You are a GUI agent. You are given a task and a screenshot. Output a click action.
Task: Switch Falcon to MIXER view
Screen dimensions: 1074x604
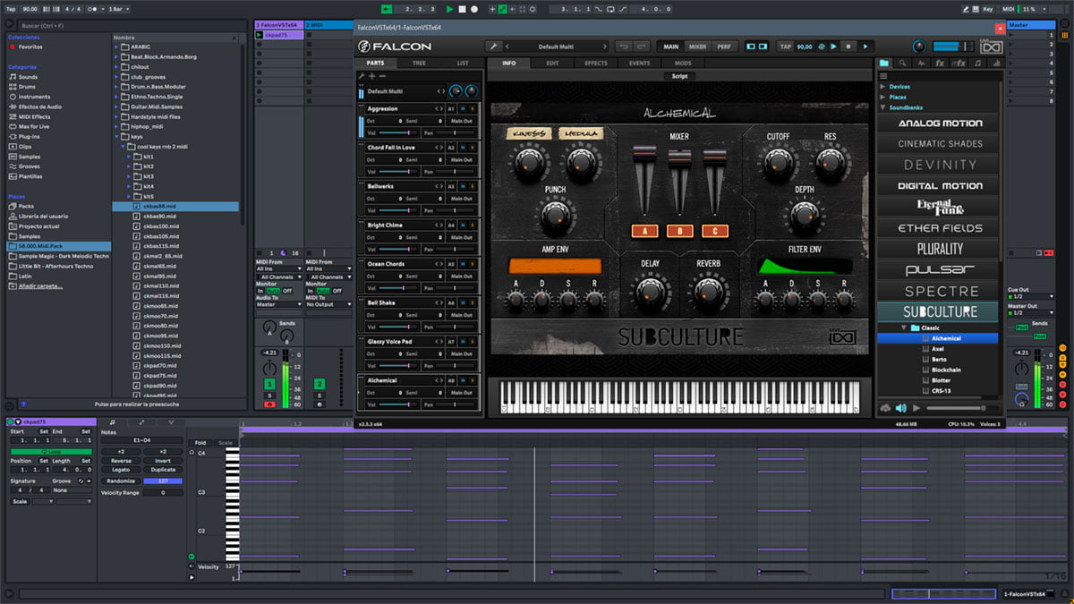coord(697,47)
